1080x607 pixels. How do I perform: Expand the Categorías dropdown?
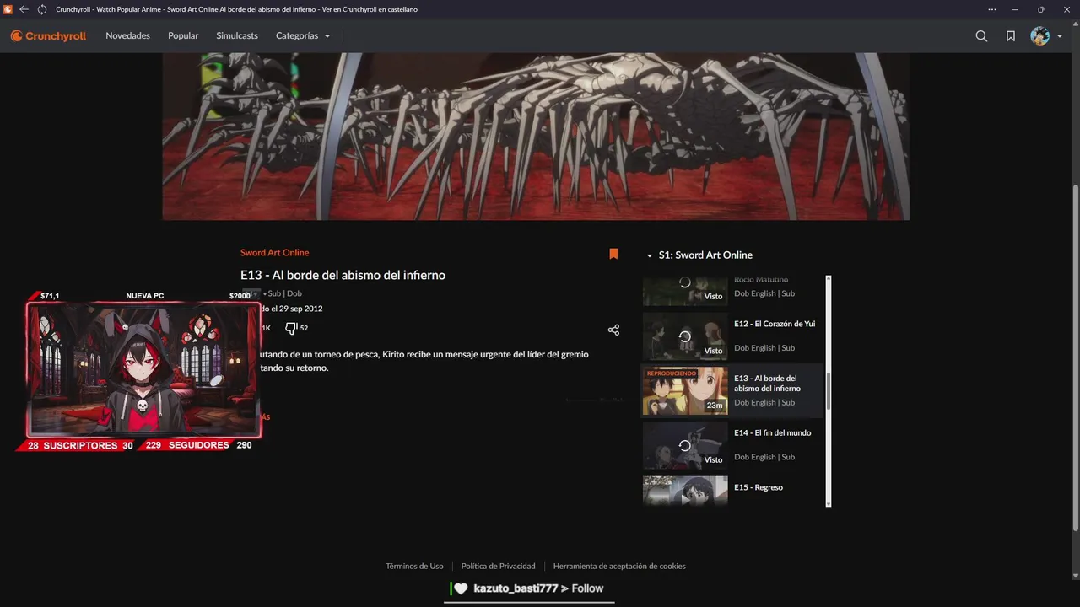click(x=303, y=36)
